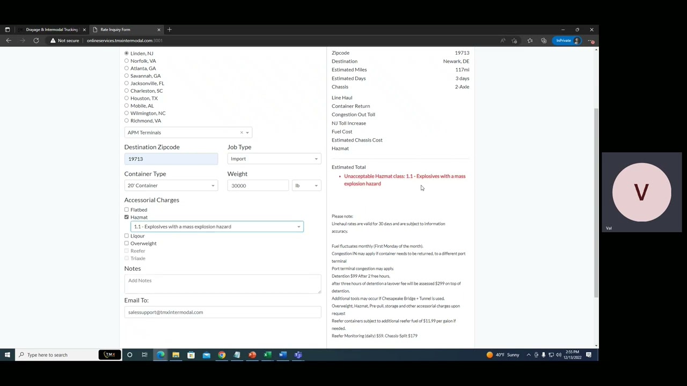This screenshot has width=687, height=386.
Task: Choose Savannah, GA as origin
Action: [127, 76]
